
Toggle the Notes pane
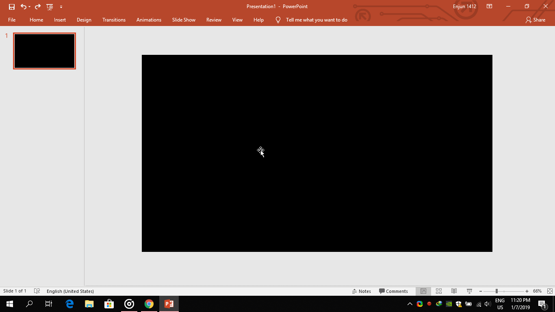362,291
